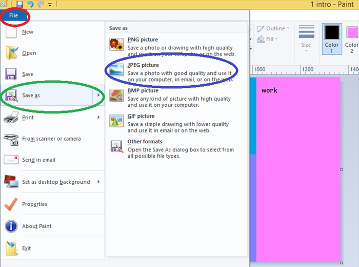
Task: Open the shape Fill dropdown
Action: pyautogui.click(x=267, y=39)
